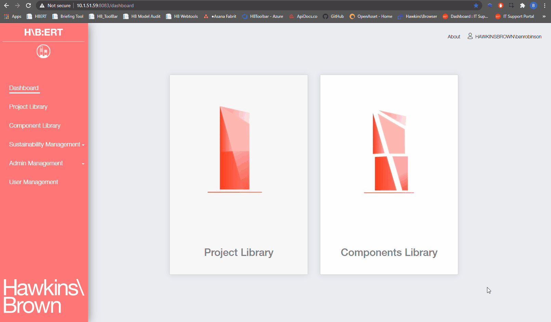
Task: Open the browser extensions puzzle icon
Action: [523, 5]
